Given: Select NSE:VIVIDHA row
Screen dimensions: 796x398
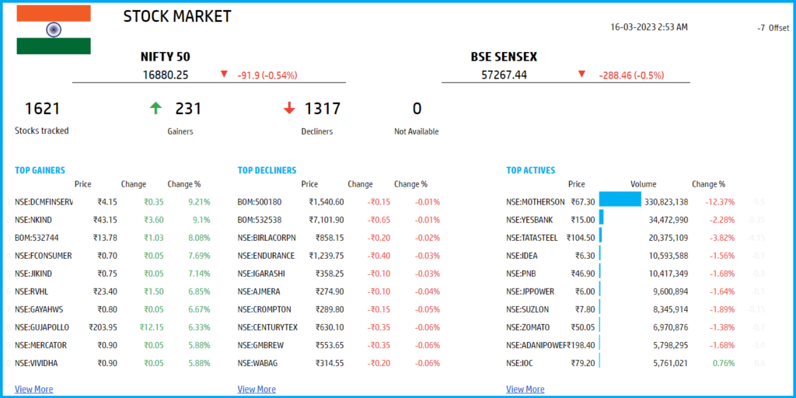Looking at the screenshot, I should coord(112,363).
